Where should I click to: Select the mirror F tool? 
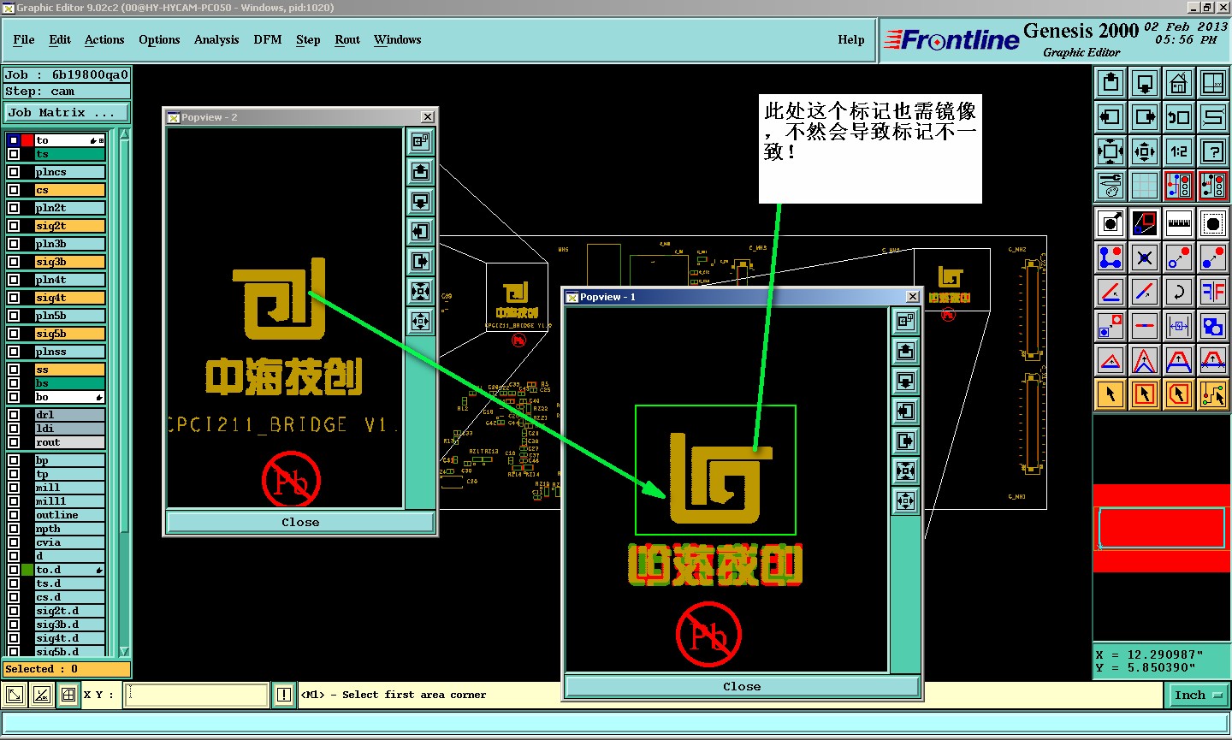1213,292
